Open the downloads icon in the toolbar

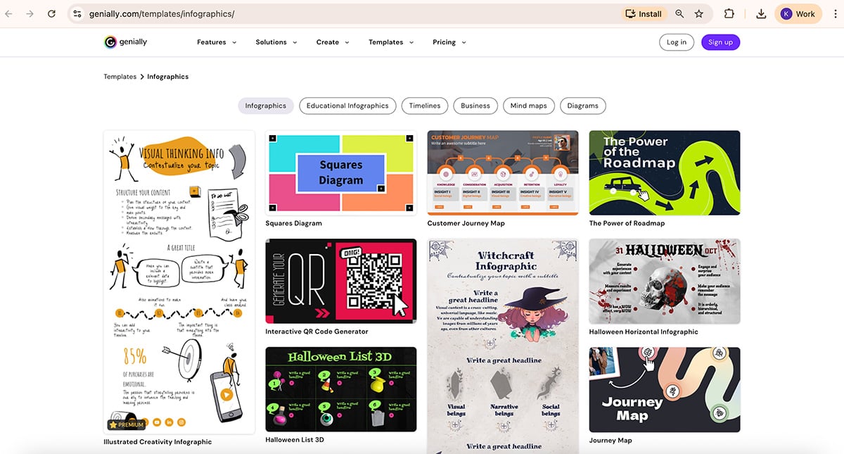click(x=761, y=13)
